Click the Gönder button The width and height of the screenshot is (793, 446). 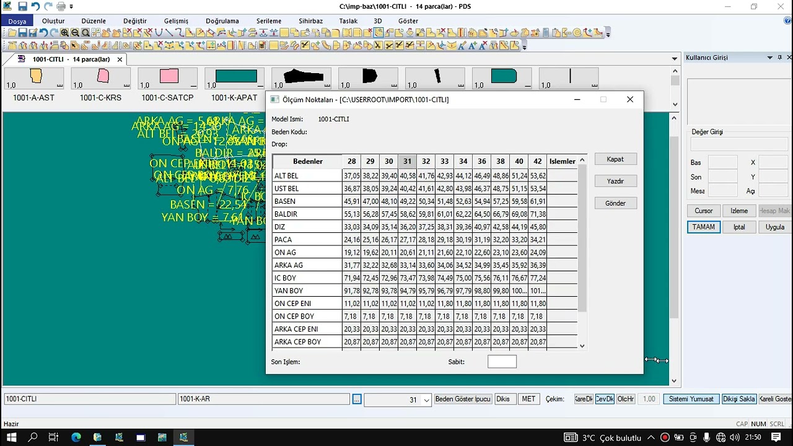615,203
